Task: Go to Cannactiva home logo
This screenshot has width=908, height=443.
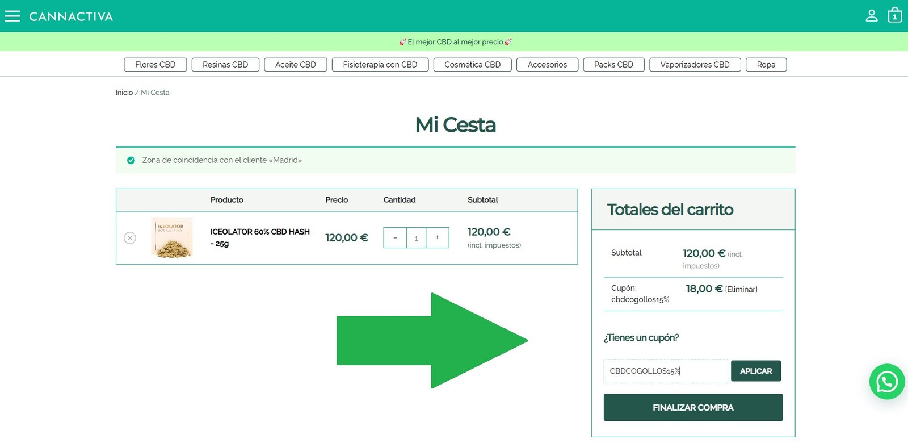Action: pyautogui.click(x=71, y=16)
